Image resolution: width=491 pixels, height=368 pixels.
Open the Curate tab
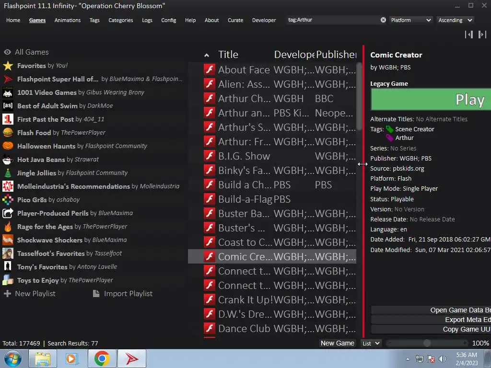[235, 20]
